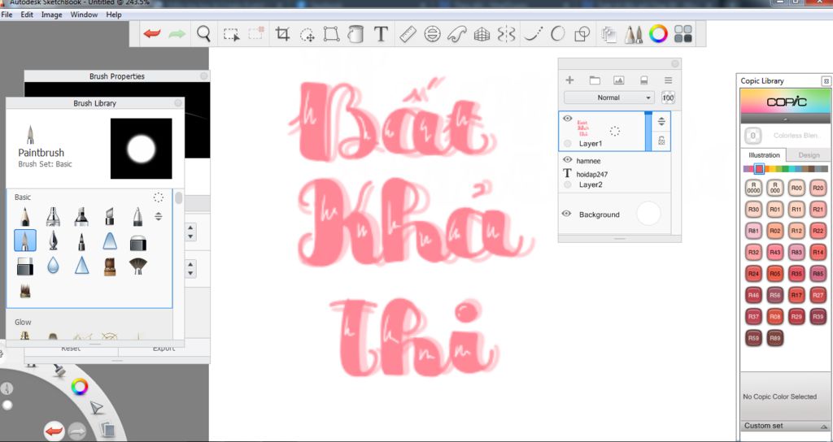Open Basic brush set options circle

tap(159, 197)
